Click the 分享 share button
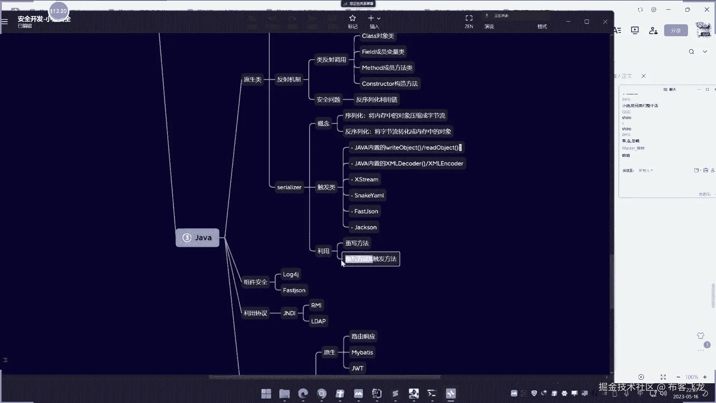This screenshot has width=716, height=403. (x=676, y=31)
